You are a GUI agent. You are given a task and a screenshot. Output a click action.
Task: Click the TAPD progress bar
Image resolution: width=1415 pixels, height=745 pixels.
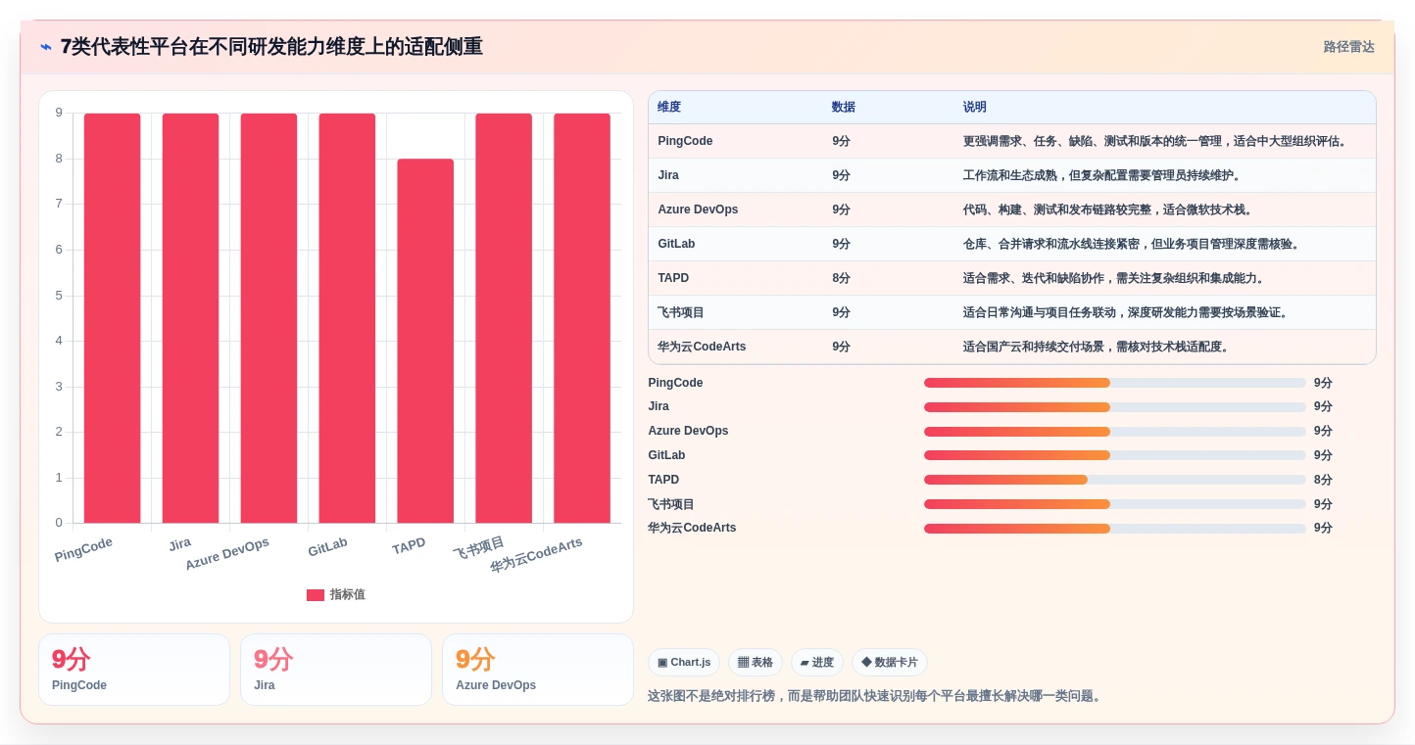tap(1115, 480)
